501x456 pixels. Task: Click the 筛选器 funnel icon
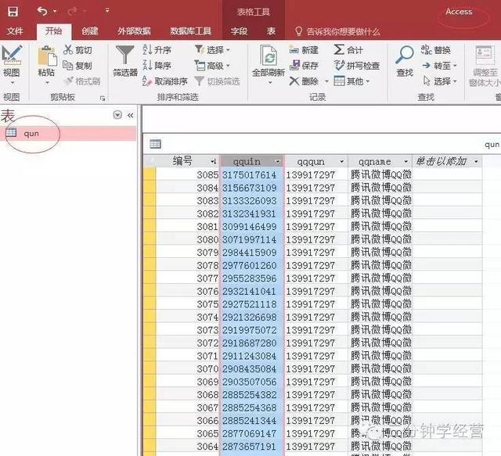125,55
